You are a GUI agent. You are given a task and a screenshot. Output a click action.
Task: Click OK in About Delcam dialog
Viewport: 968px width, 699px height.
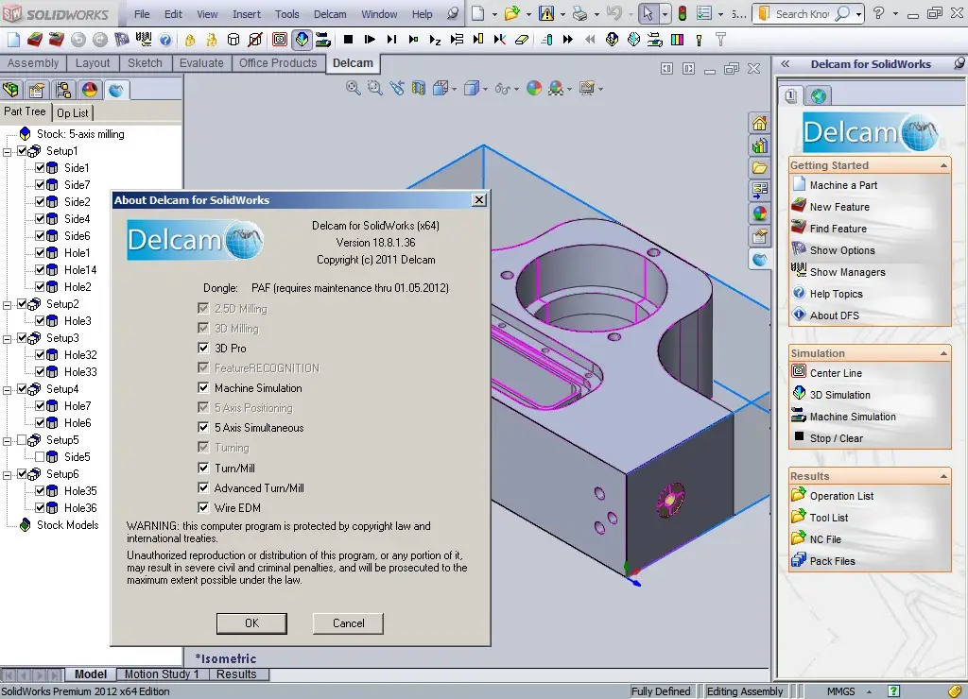251,623
